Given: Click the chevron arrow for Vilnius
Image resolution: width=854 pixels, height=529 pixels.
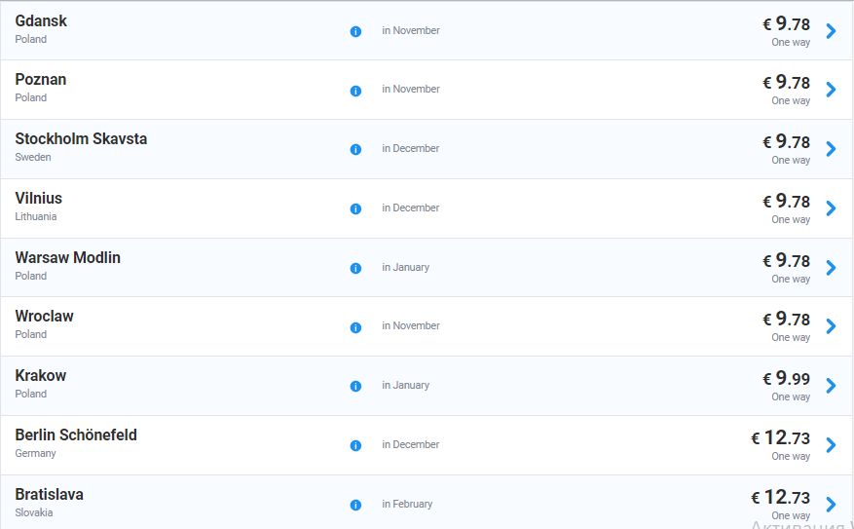Looking at the screenshot, I should [x=831, y=208].
